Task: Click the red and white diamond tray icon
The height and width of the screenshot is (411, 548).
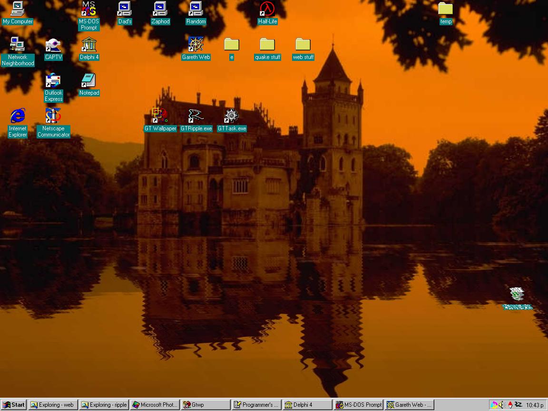Action: click(510, 405)
